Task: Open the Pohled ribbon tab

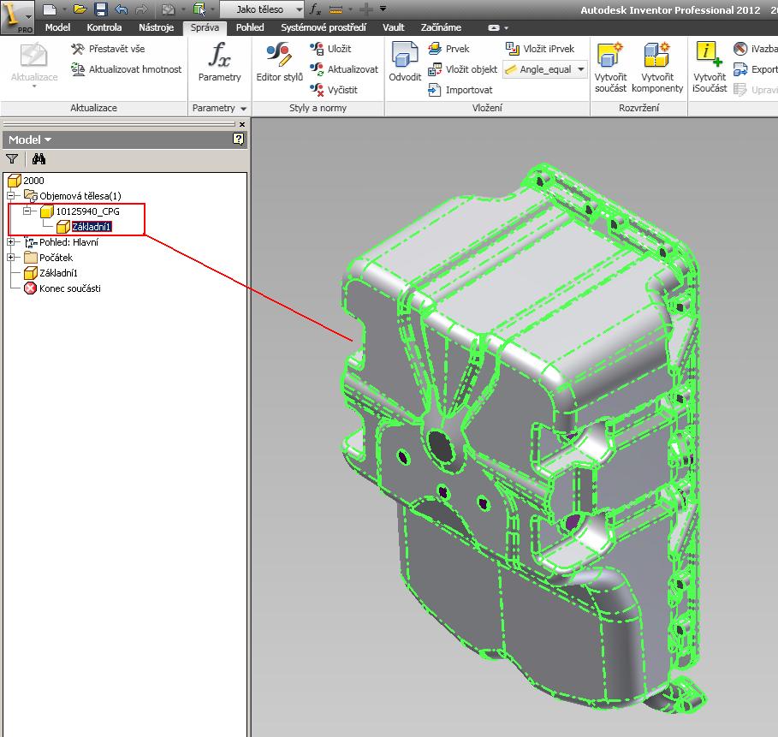Action: [x=250, y=27]
